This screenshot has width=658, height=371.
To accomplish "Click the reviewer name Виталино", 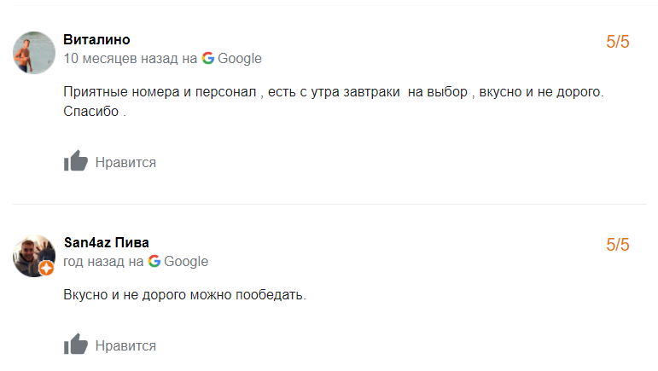I will 96,40.
